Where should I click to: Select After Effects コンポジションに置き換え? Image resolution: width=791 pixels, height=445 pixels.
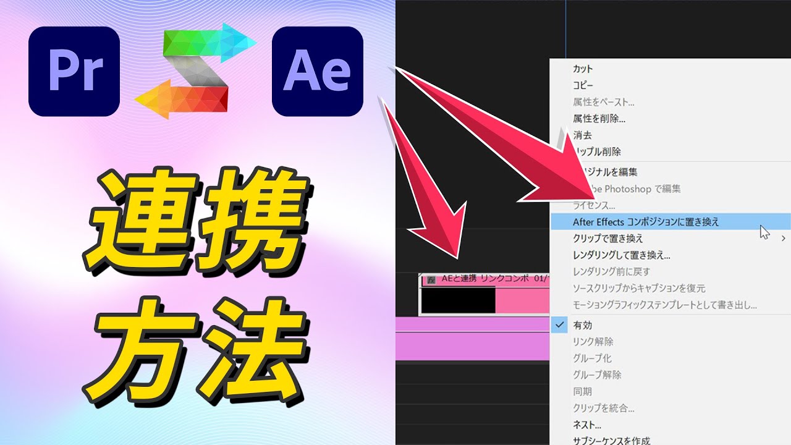point(670,221)
